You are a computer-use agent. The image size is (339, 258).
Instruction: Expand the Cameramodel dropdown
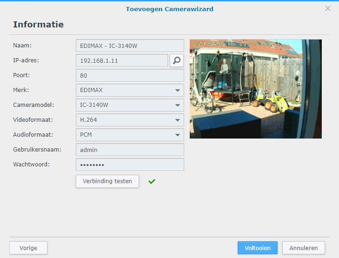click(130, 105)
